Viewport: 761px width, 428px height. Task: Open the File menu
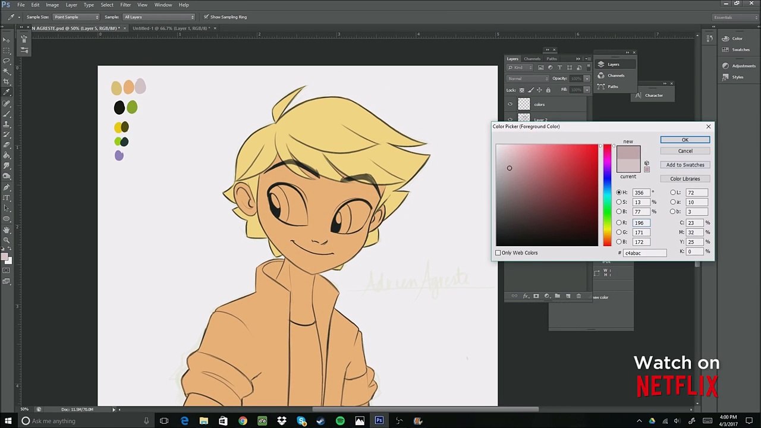click(21, 5)
